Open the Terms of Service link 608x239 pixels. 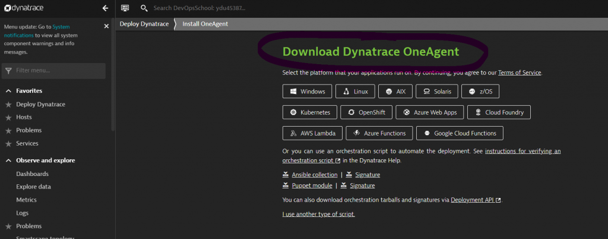520,73
